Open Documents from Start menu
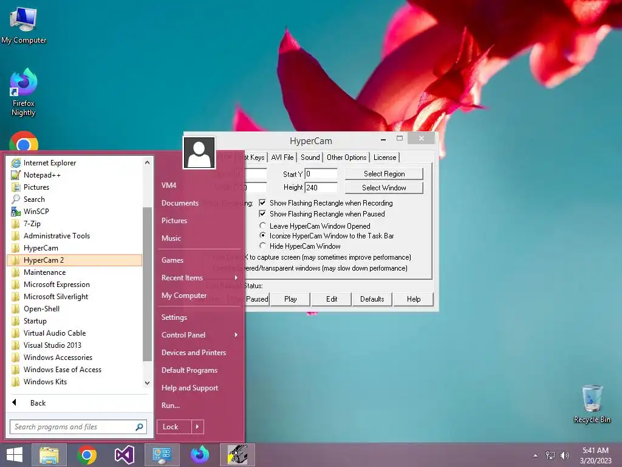Viewport: 622px width, 467px height. (x=199, y=203)
